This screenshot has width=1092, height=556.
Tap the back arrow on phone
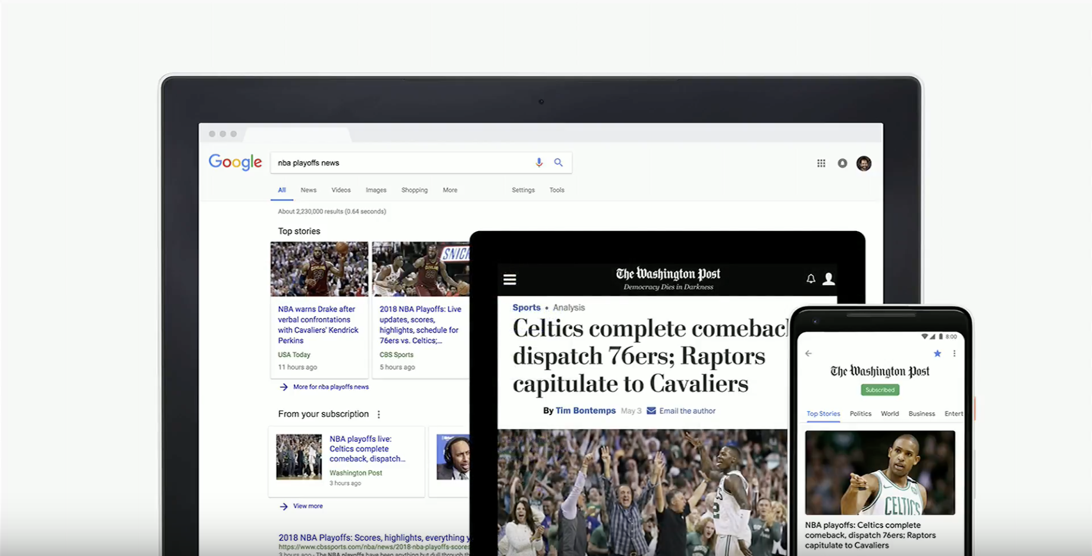tap(808, 353)
